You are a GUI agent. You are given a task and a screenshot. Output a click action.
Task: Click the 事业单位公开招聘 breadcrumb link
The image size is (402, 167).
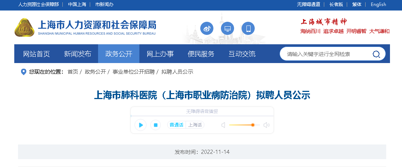click(x=133, y=72)
